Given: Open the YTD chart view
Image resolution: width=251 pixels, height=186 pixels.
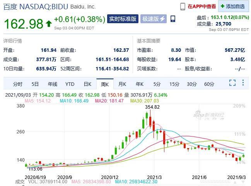Looking at the screenshot, I should click(x=70, y=84).
